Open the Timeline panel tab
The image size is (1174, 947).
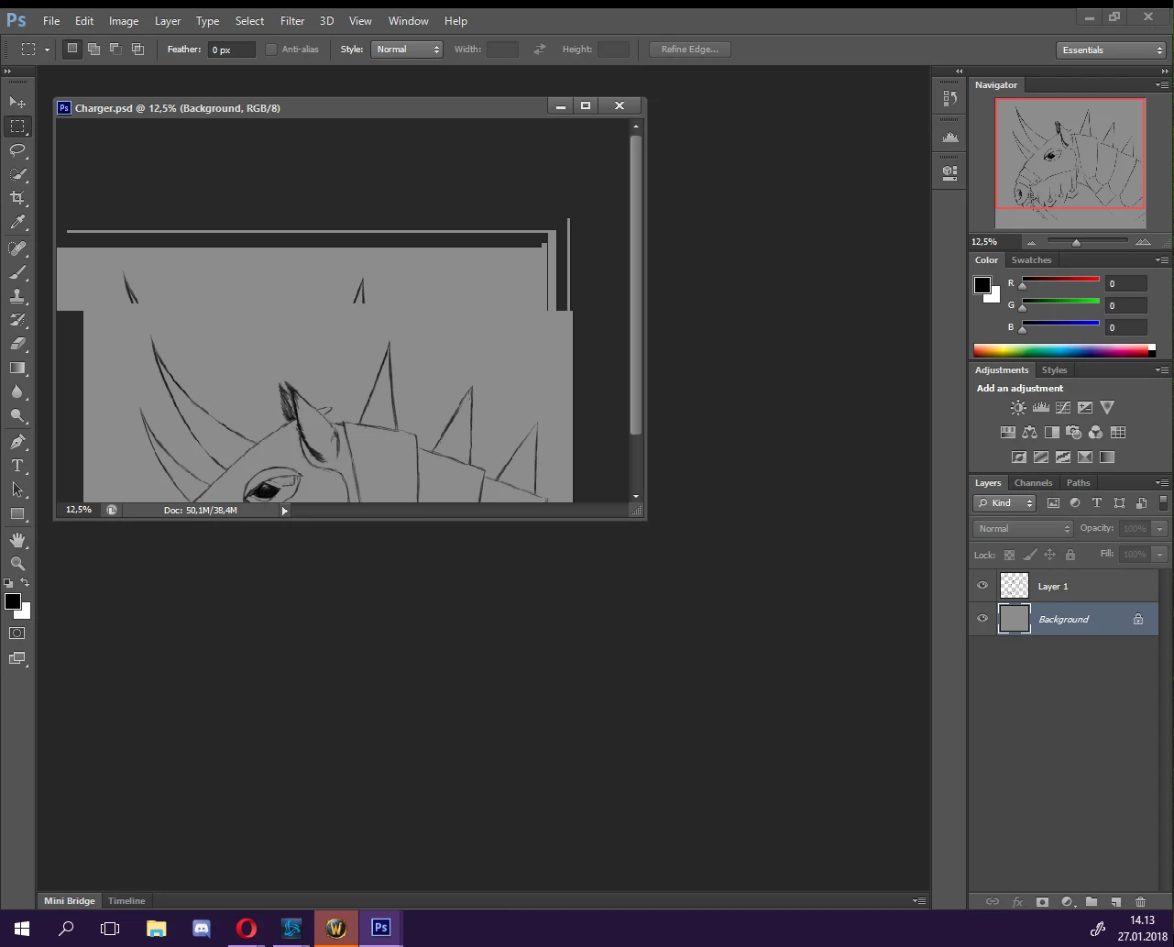[x=126, y=901]
